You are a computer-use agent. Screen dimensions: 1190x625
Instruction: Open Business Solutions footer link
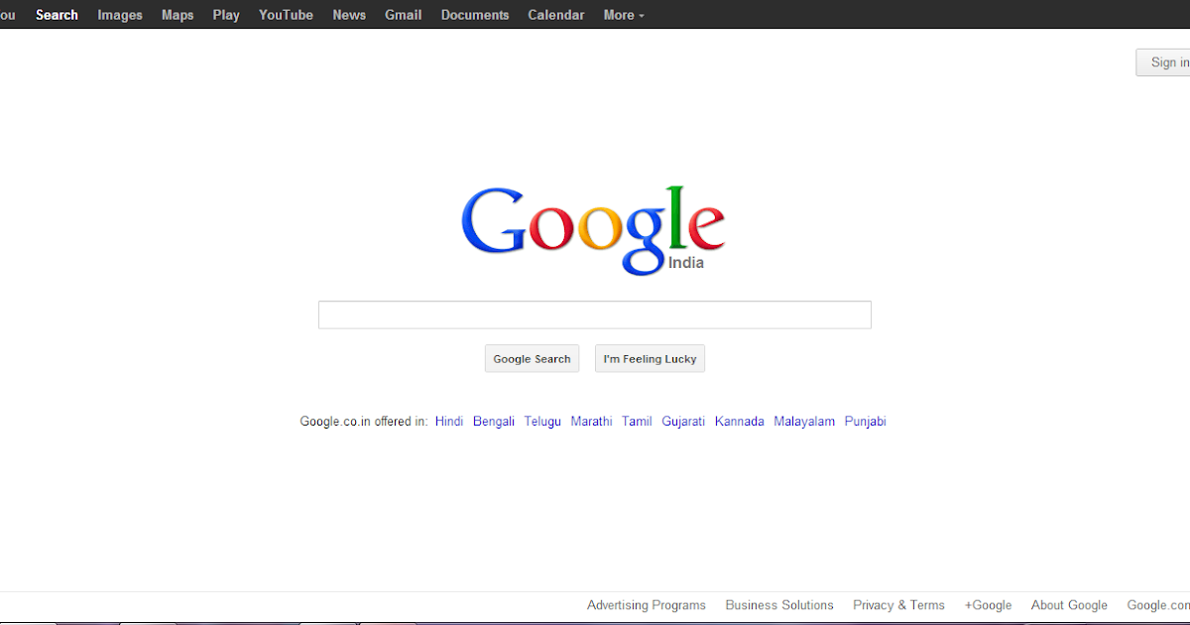point(779,605)
